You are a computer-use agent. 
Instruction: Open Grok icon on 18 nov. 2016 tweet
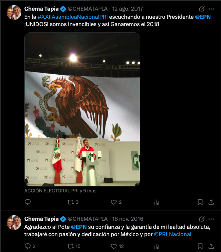202,219
